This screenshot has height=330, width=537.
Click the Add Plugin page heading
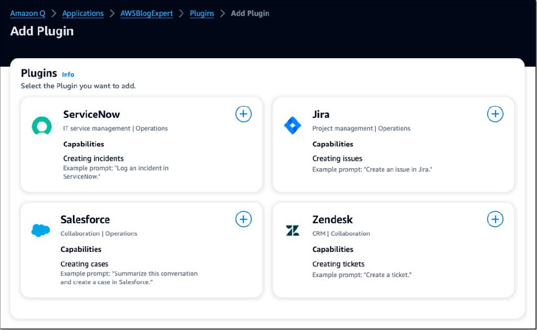pyautogui.click(x=42, y=31)
